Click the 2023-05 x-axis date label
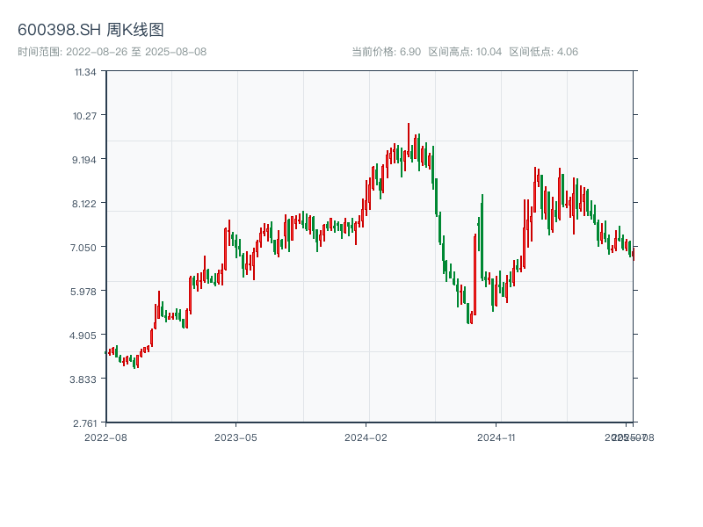Screen dimensions: 703x527 [x=236, y=437]
